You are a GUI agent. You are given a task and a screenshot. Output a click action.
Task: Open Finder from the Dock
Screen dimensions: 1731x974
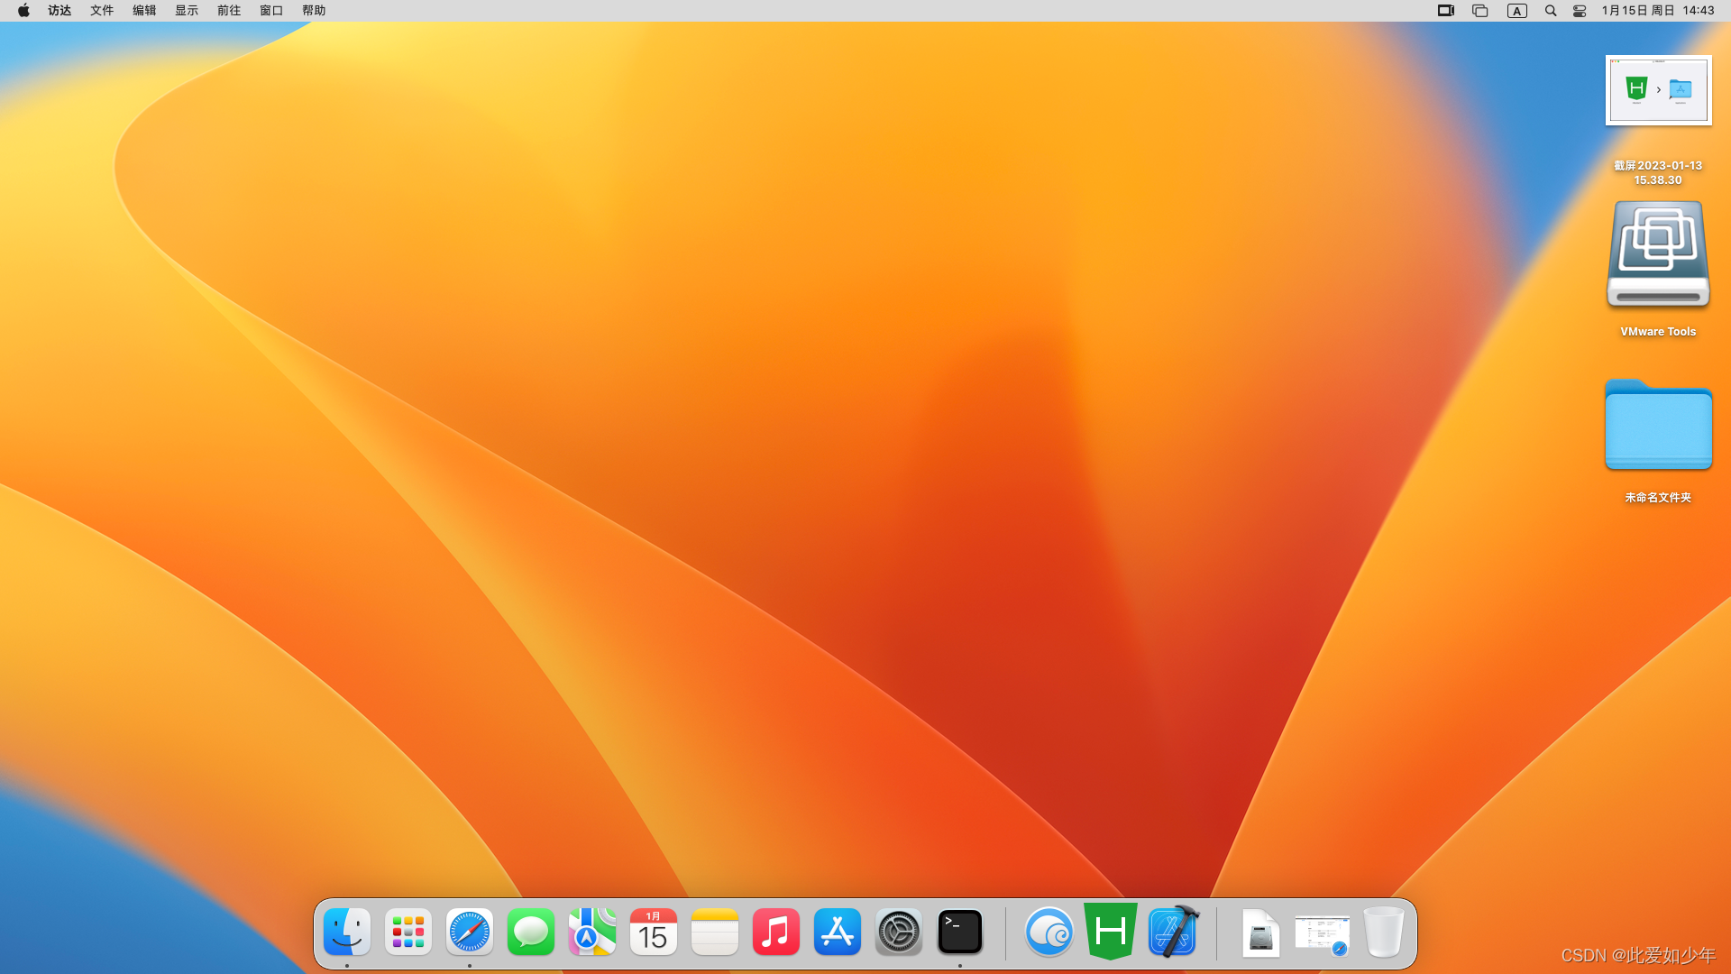(347, 932)
